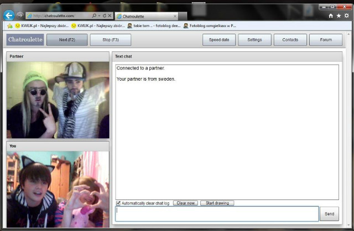The height and width of the screenshot is (231, 354).
Task: Maximize the browser window
Action: [332, 7]
